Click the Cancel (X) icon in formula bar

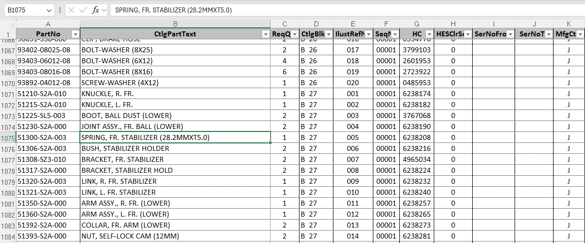[72, 10]
